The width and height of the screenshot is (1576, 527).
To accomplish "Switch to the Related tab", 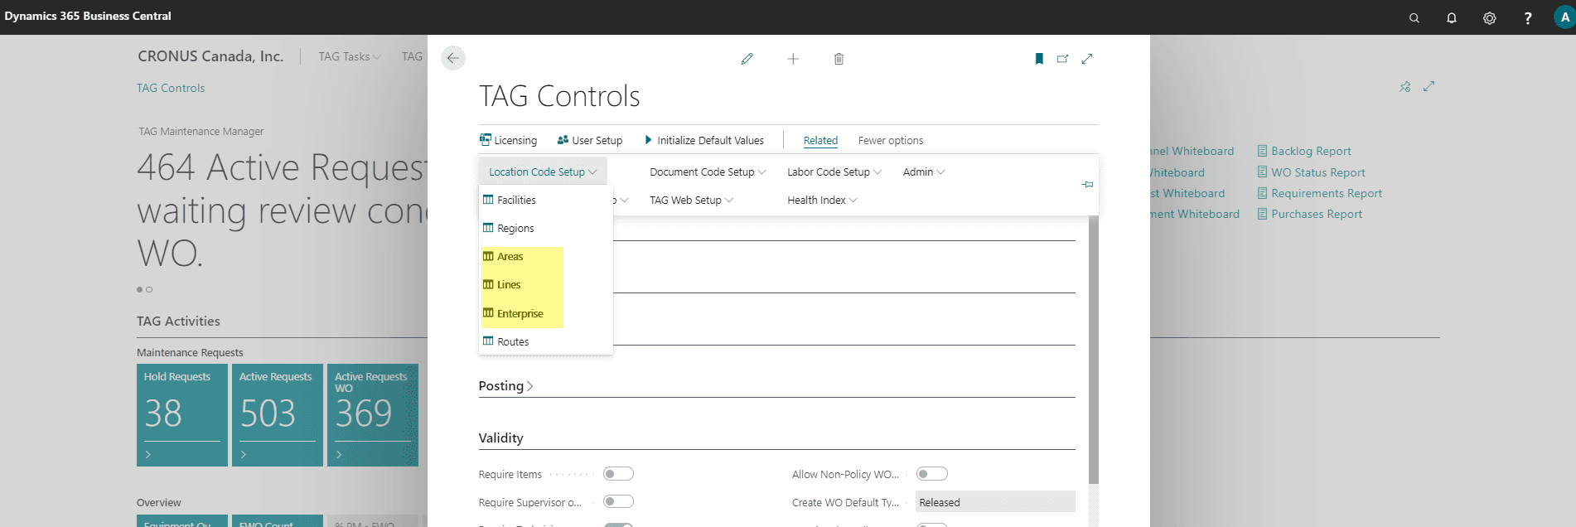I will 820,140.
